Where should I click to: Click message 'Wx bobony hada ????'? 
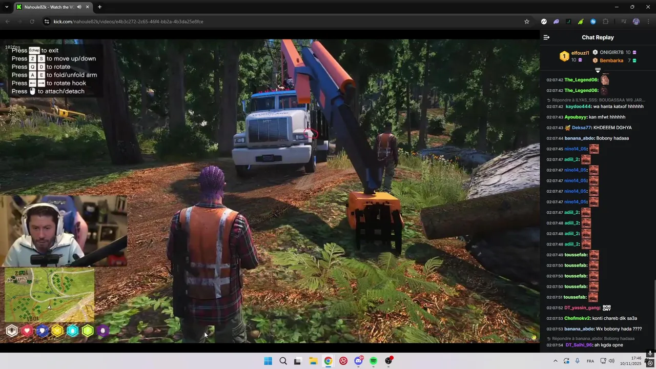pos(619,329)
